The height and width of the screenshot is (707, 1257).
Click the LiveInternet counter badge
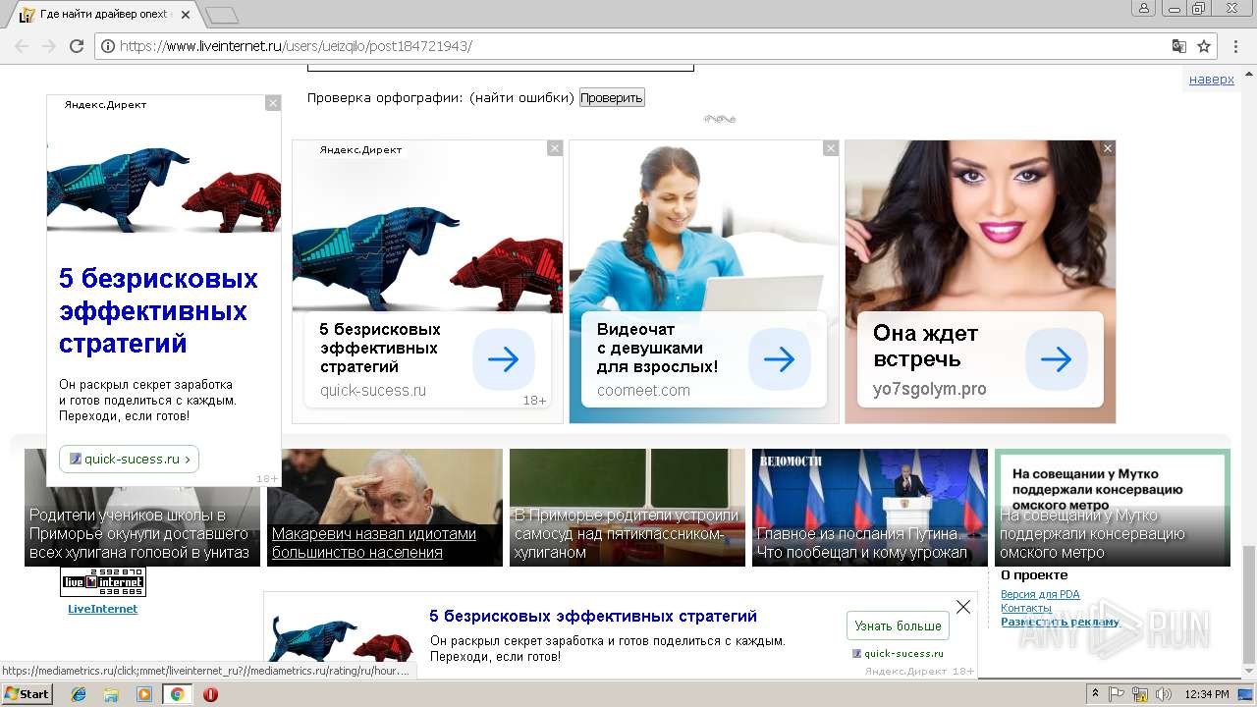click(103, 581)
